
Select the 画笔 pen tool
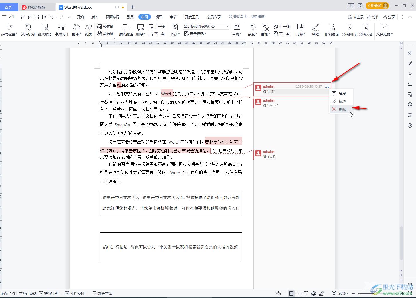(x=315, y=30)
